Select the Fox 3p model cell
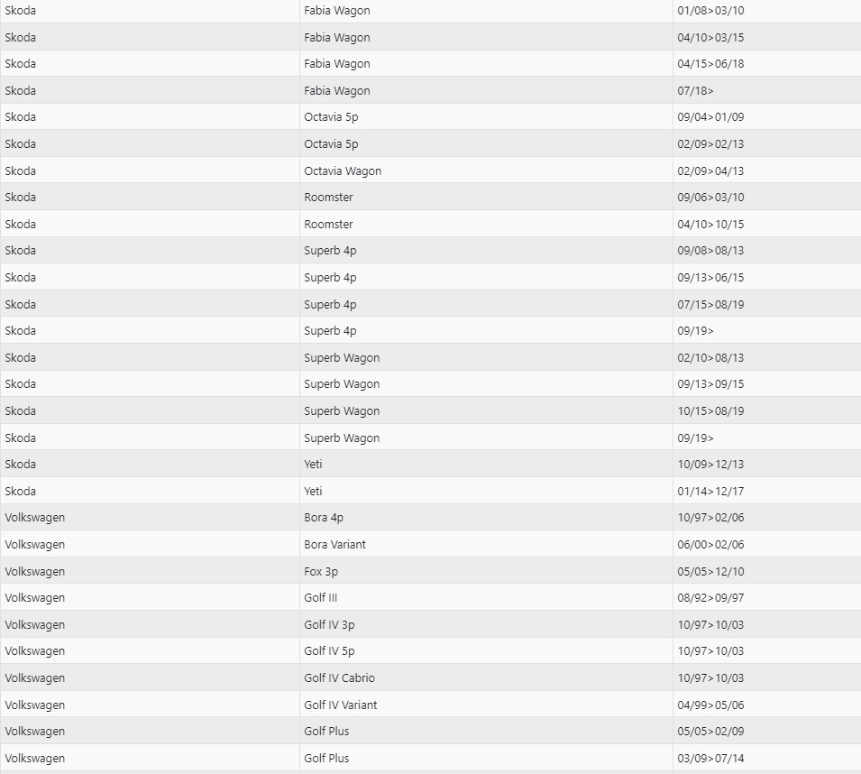Viewport: 861px width, 774px height. [x=321, y=571]
